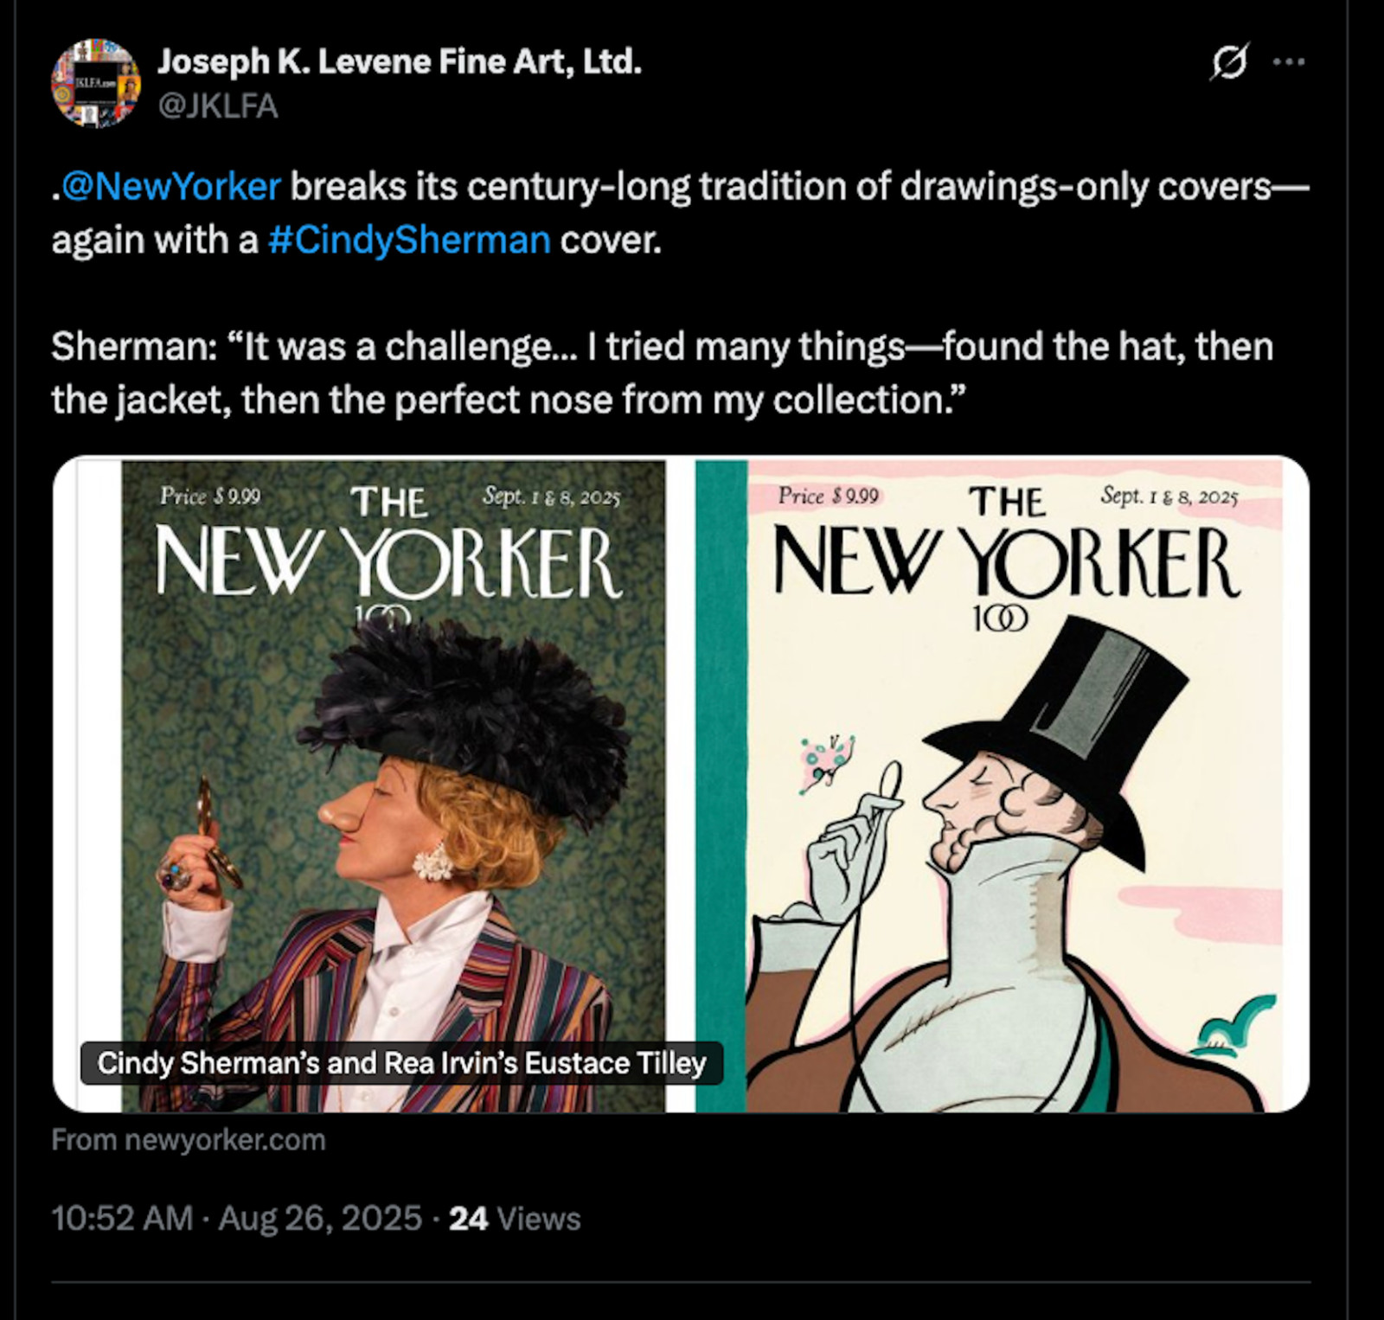Click the Joseph K. Levene profile avatar
Viewport: 1384px width, 1320px height.
pos(96,83)
